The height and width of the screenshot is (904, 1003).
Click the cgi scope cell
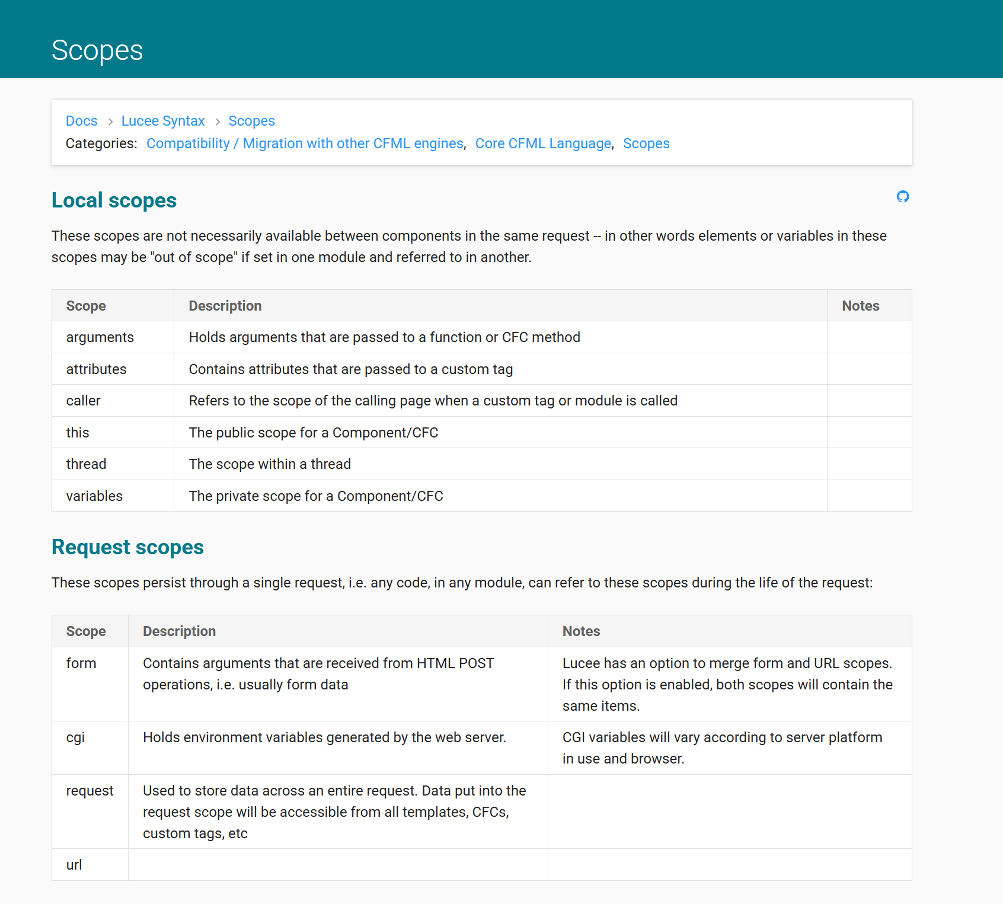(x=90, y=748)
